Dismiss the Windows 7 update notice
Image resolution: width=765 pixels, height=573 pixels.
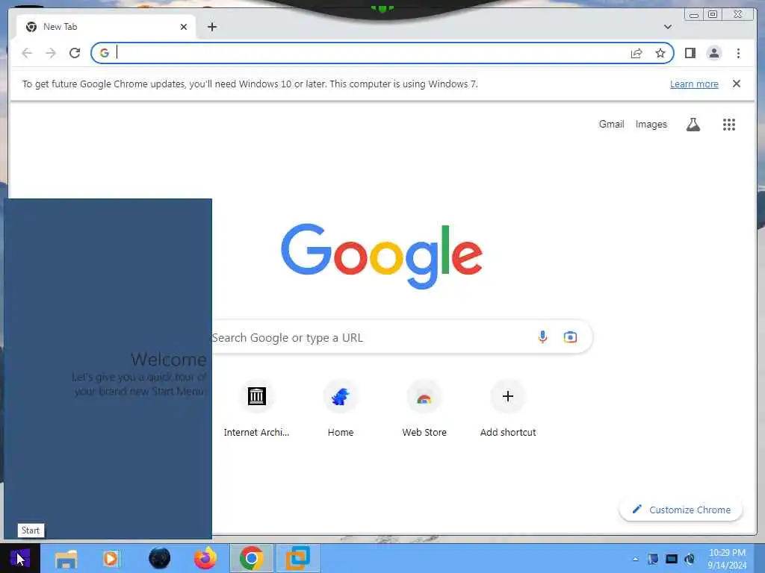[x=736, y=84]
